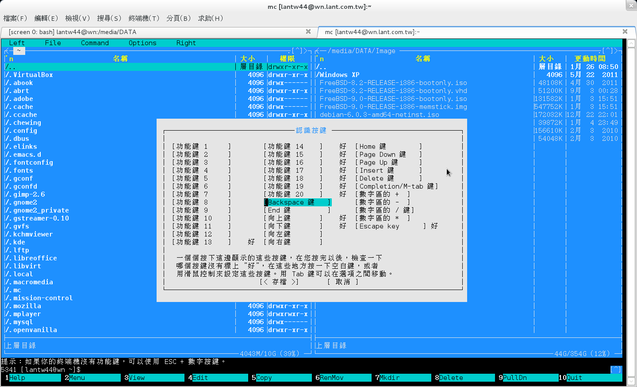Open the Command menu in mc
The width and height of the screenshot is (637, 387).
pos(95,43)
